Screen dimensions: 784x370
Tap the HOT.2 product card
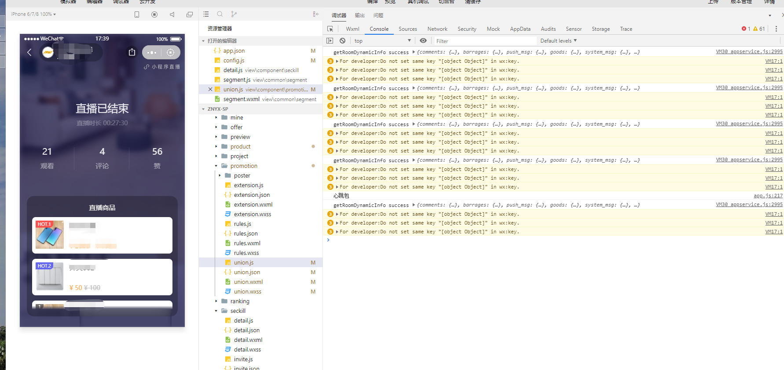102,277
